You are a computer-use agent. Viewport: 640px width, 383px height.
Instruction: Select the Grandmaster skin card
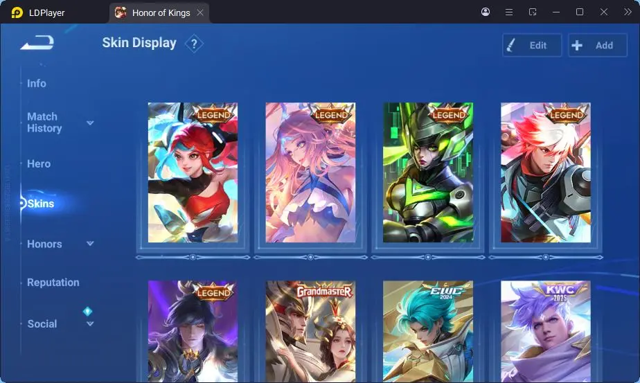[310, 332]
